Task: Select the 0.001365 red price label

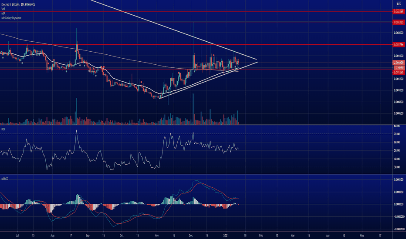Action: [399, 73]
